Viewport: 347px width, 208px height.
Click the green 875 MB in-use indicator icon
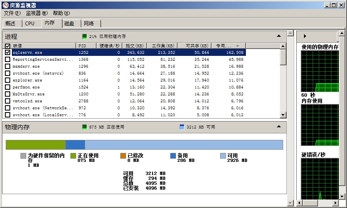click(x=85, y=127)
